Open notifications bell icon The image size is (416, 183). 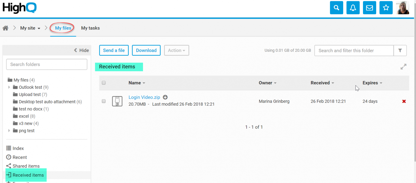353,8
